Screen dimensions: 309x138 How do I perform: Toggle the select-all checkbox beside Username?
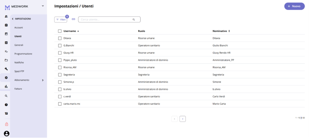tap(60, 31)
